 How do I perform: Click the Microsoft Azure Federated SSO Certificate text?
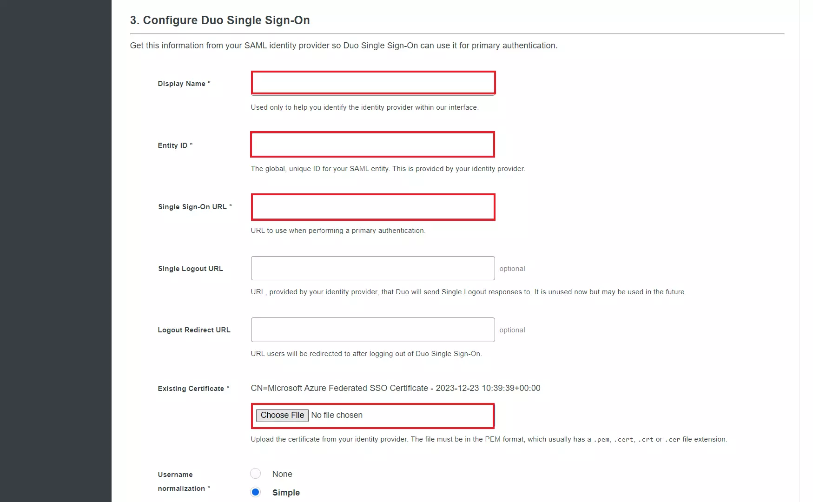(x=396, y=388)
